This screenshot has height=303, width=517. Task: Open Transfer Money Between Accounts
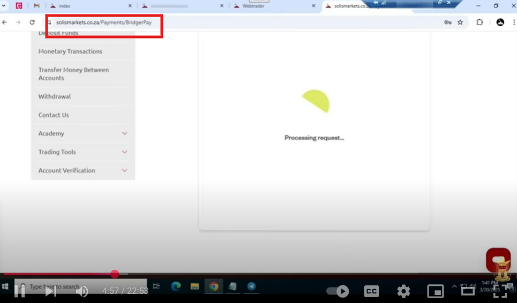(73, 74)
